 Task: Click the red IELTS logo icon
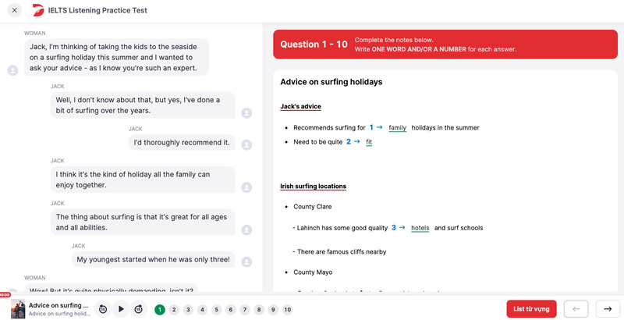[38, 10]
